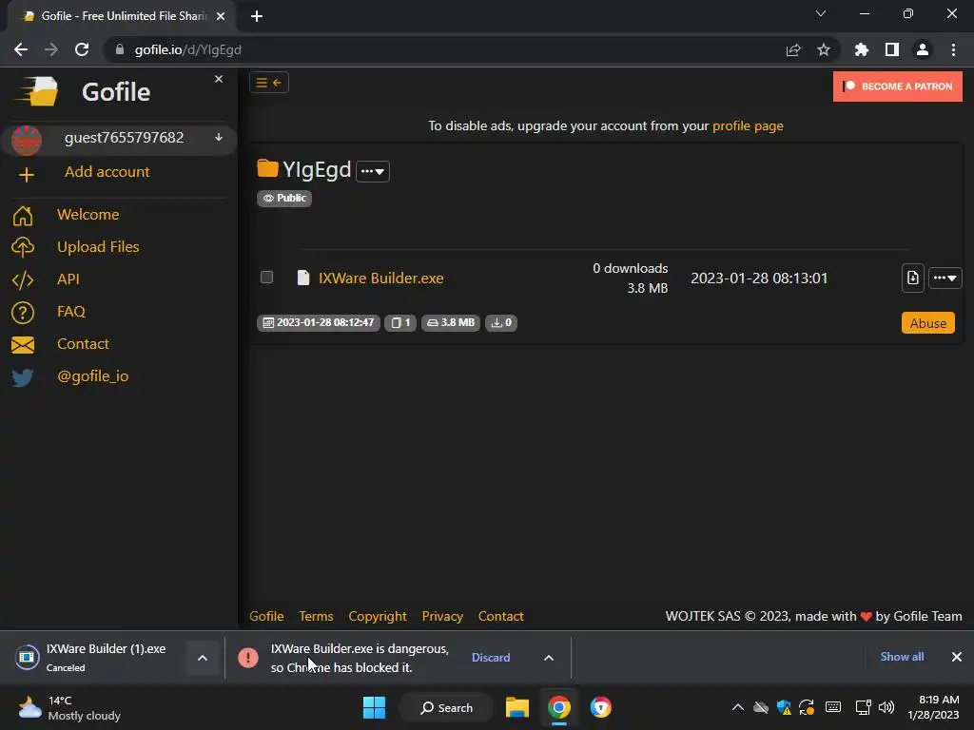Tick the IXWare Builder.exe checkbox
This screenshot has width=974, height=730.
coord(266,277)
